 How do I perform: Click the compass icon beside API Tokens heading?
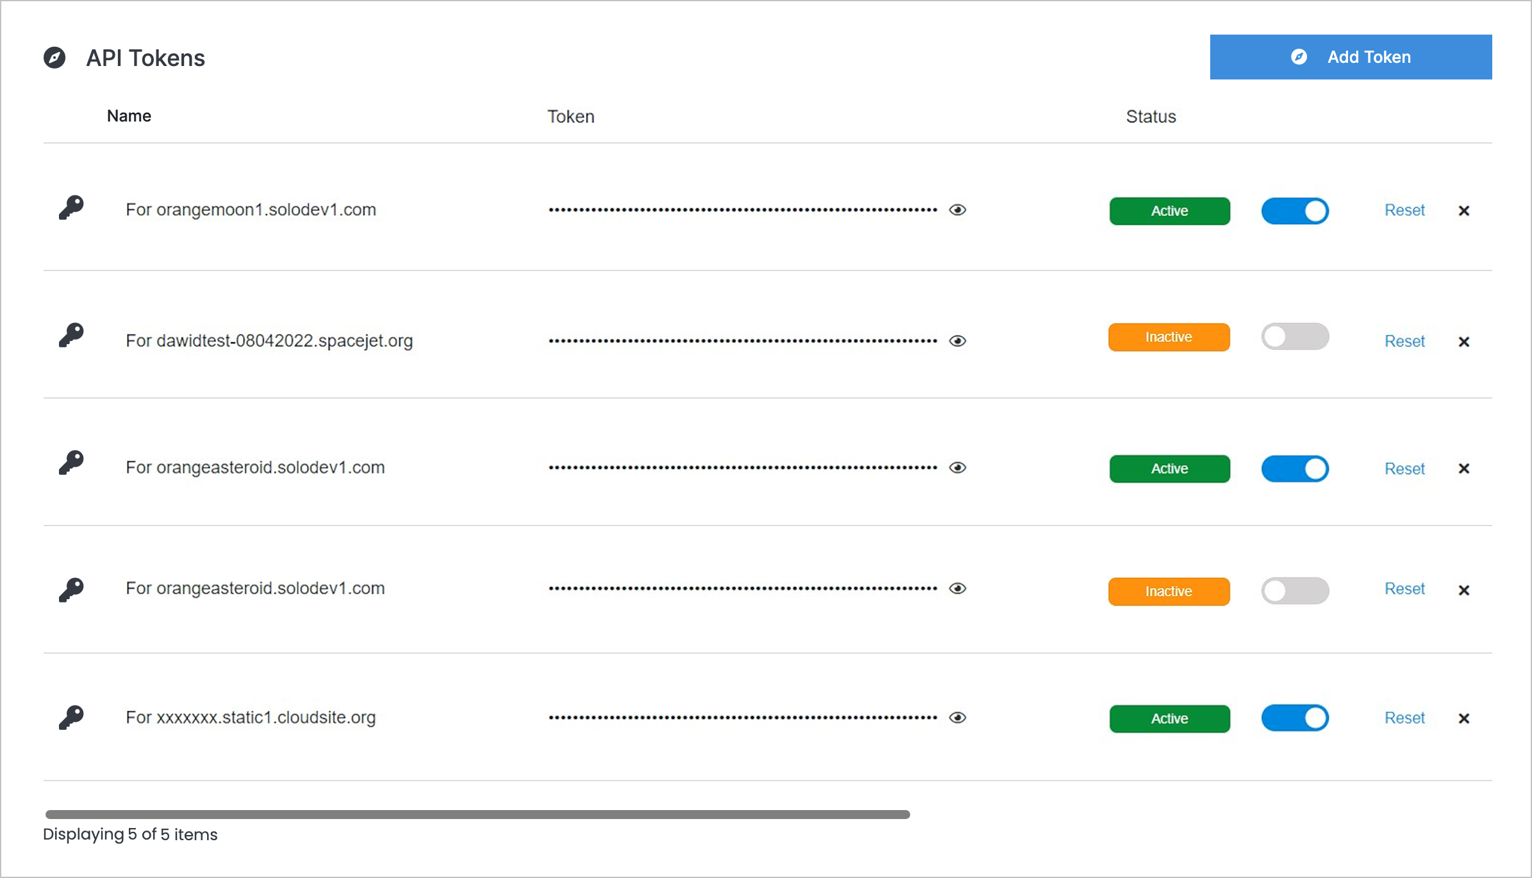pyautogui.click(x=54, y=58)
